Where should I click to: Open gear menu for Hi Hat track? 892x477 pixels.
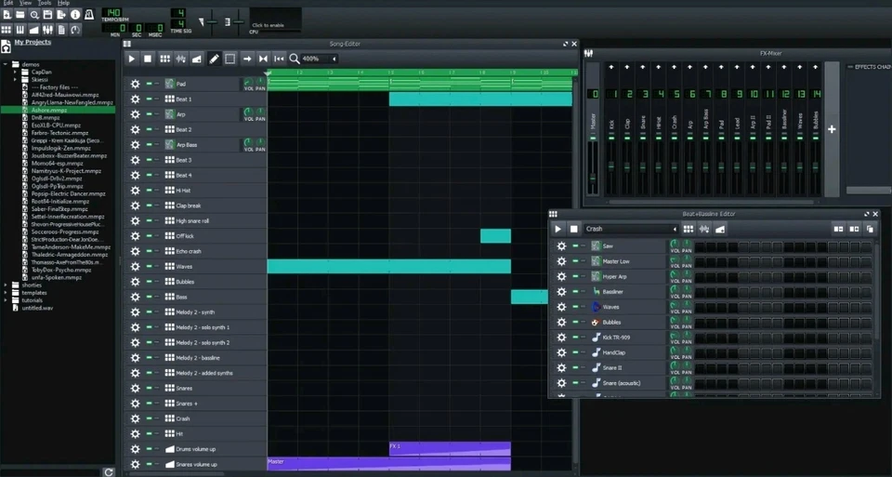135,190
